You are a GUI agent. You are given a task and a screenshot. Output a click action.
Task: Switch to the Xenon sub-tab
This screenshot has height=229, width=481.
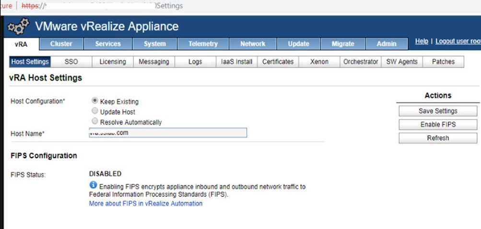click(x=319, y=62)
